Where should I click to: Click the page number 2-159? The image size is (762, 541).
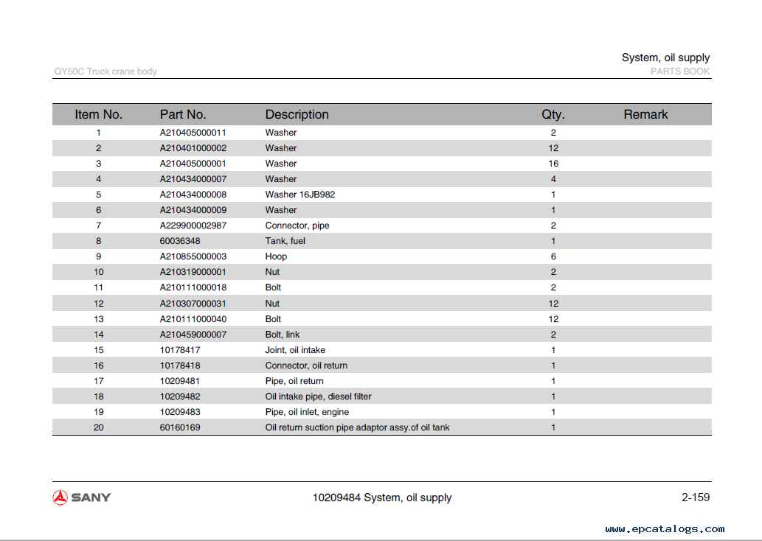695,498
